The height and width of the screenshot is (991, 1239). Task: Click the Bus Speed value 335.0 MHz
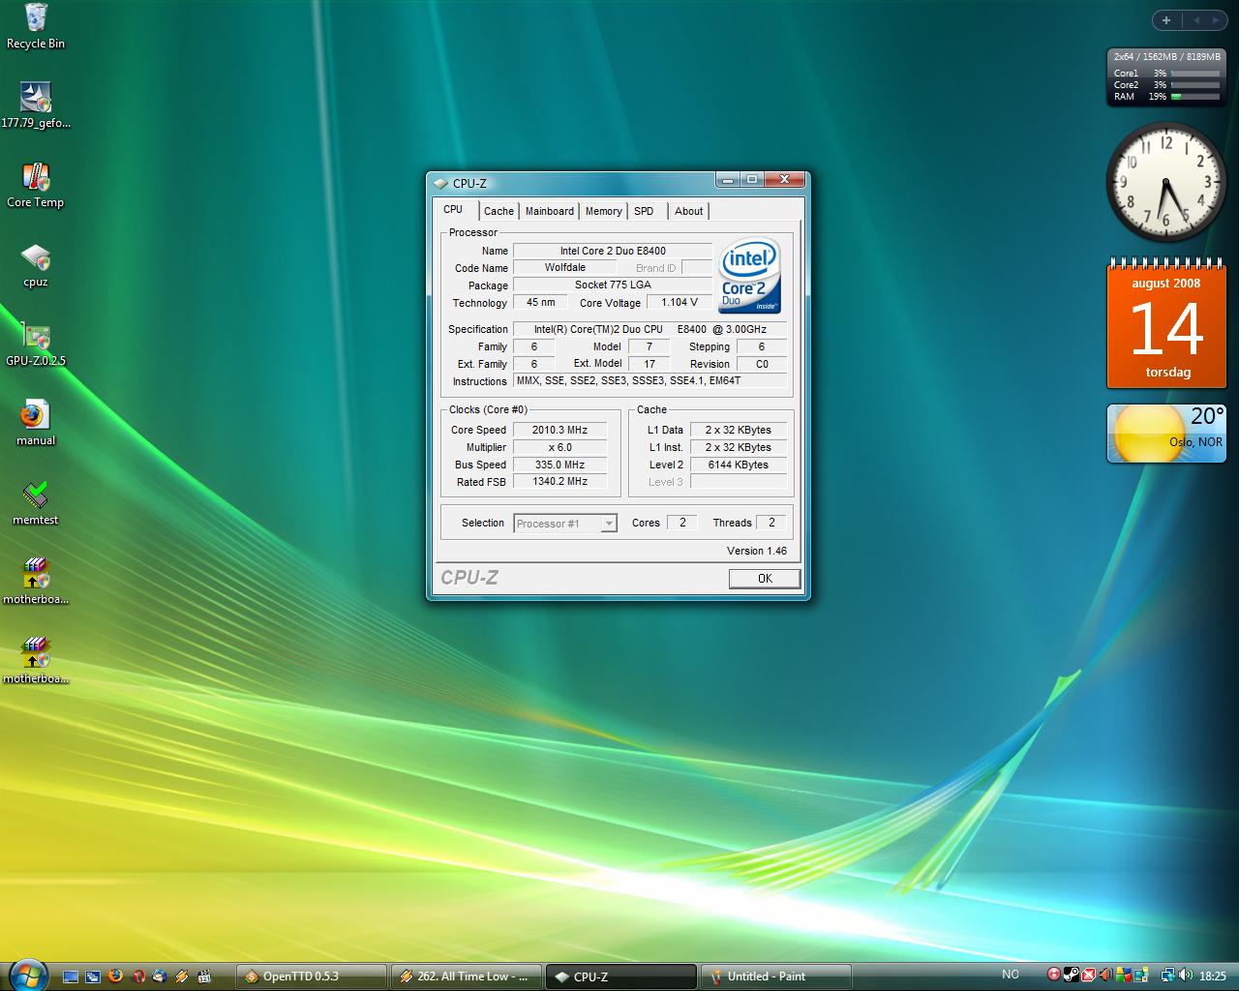[559, 465]
